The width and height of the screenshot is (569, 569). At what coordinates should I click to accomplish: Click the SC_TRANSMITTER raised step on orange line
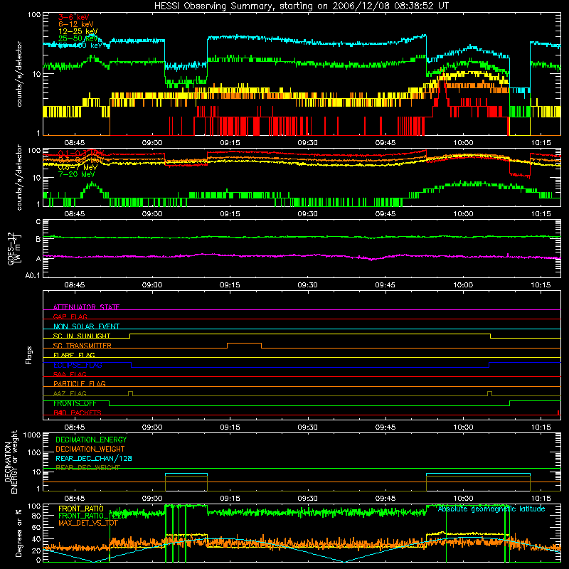(x=244, y=344)
